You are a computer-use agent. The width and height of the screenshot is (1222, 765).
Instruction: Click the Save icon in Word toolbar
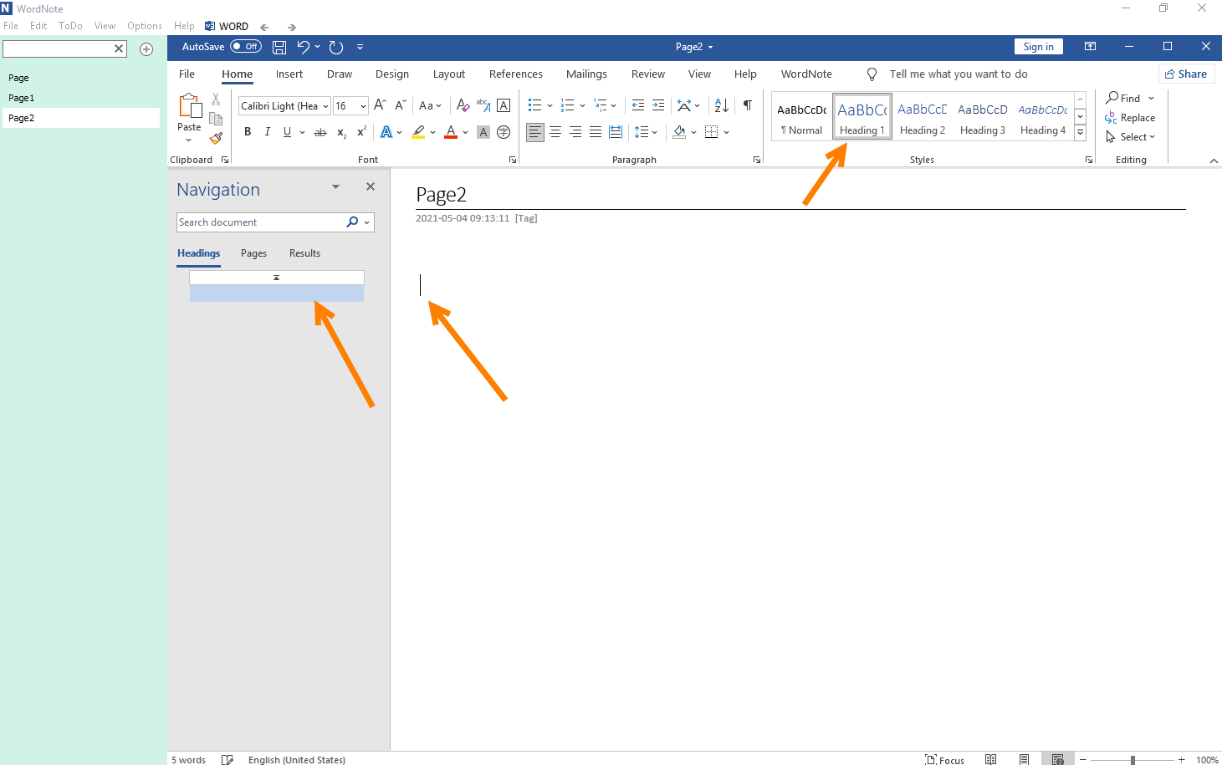tap(279, 47)
